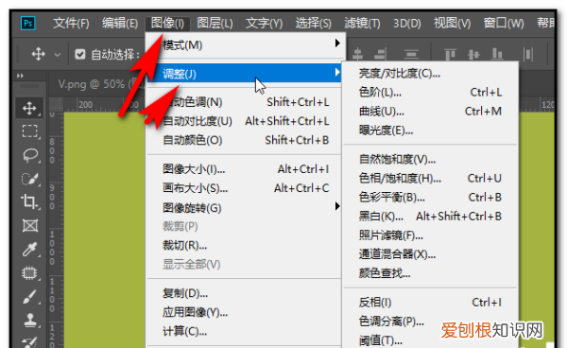Click distribute horizontally icon at far right
The height and width of the screenshot is (348, 567).
[528, 55]
